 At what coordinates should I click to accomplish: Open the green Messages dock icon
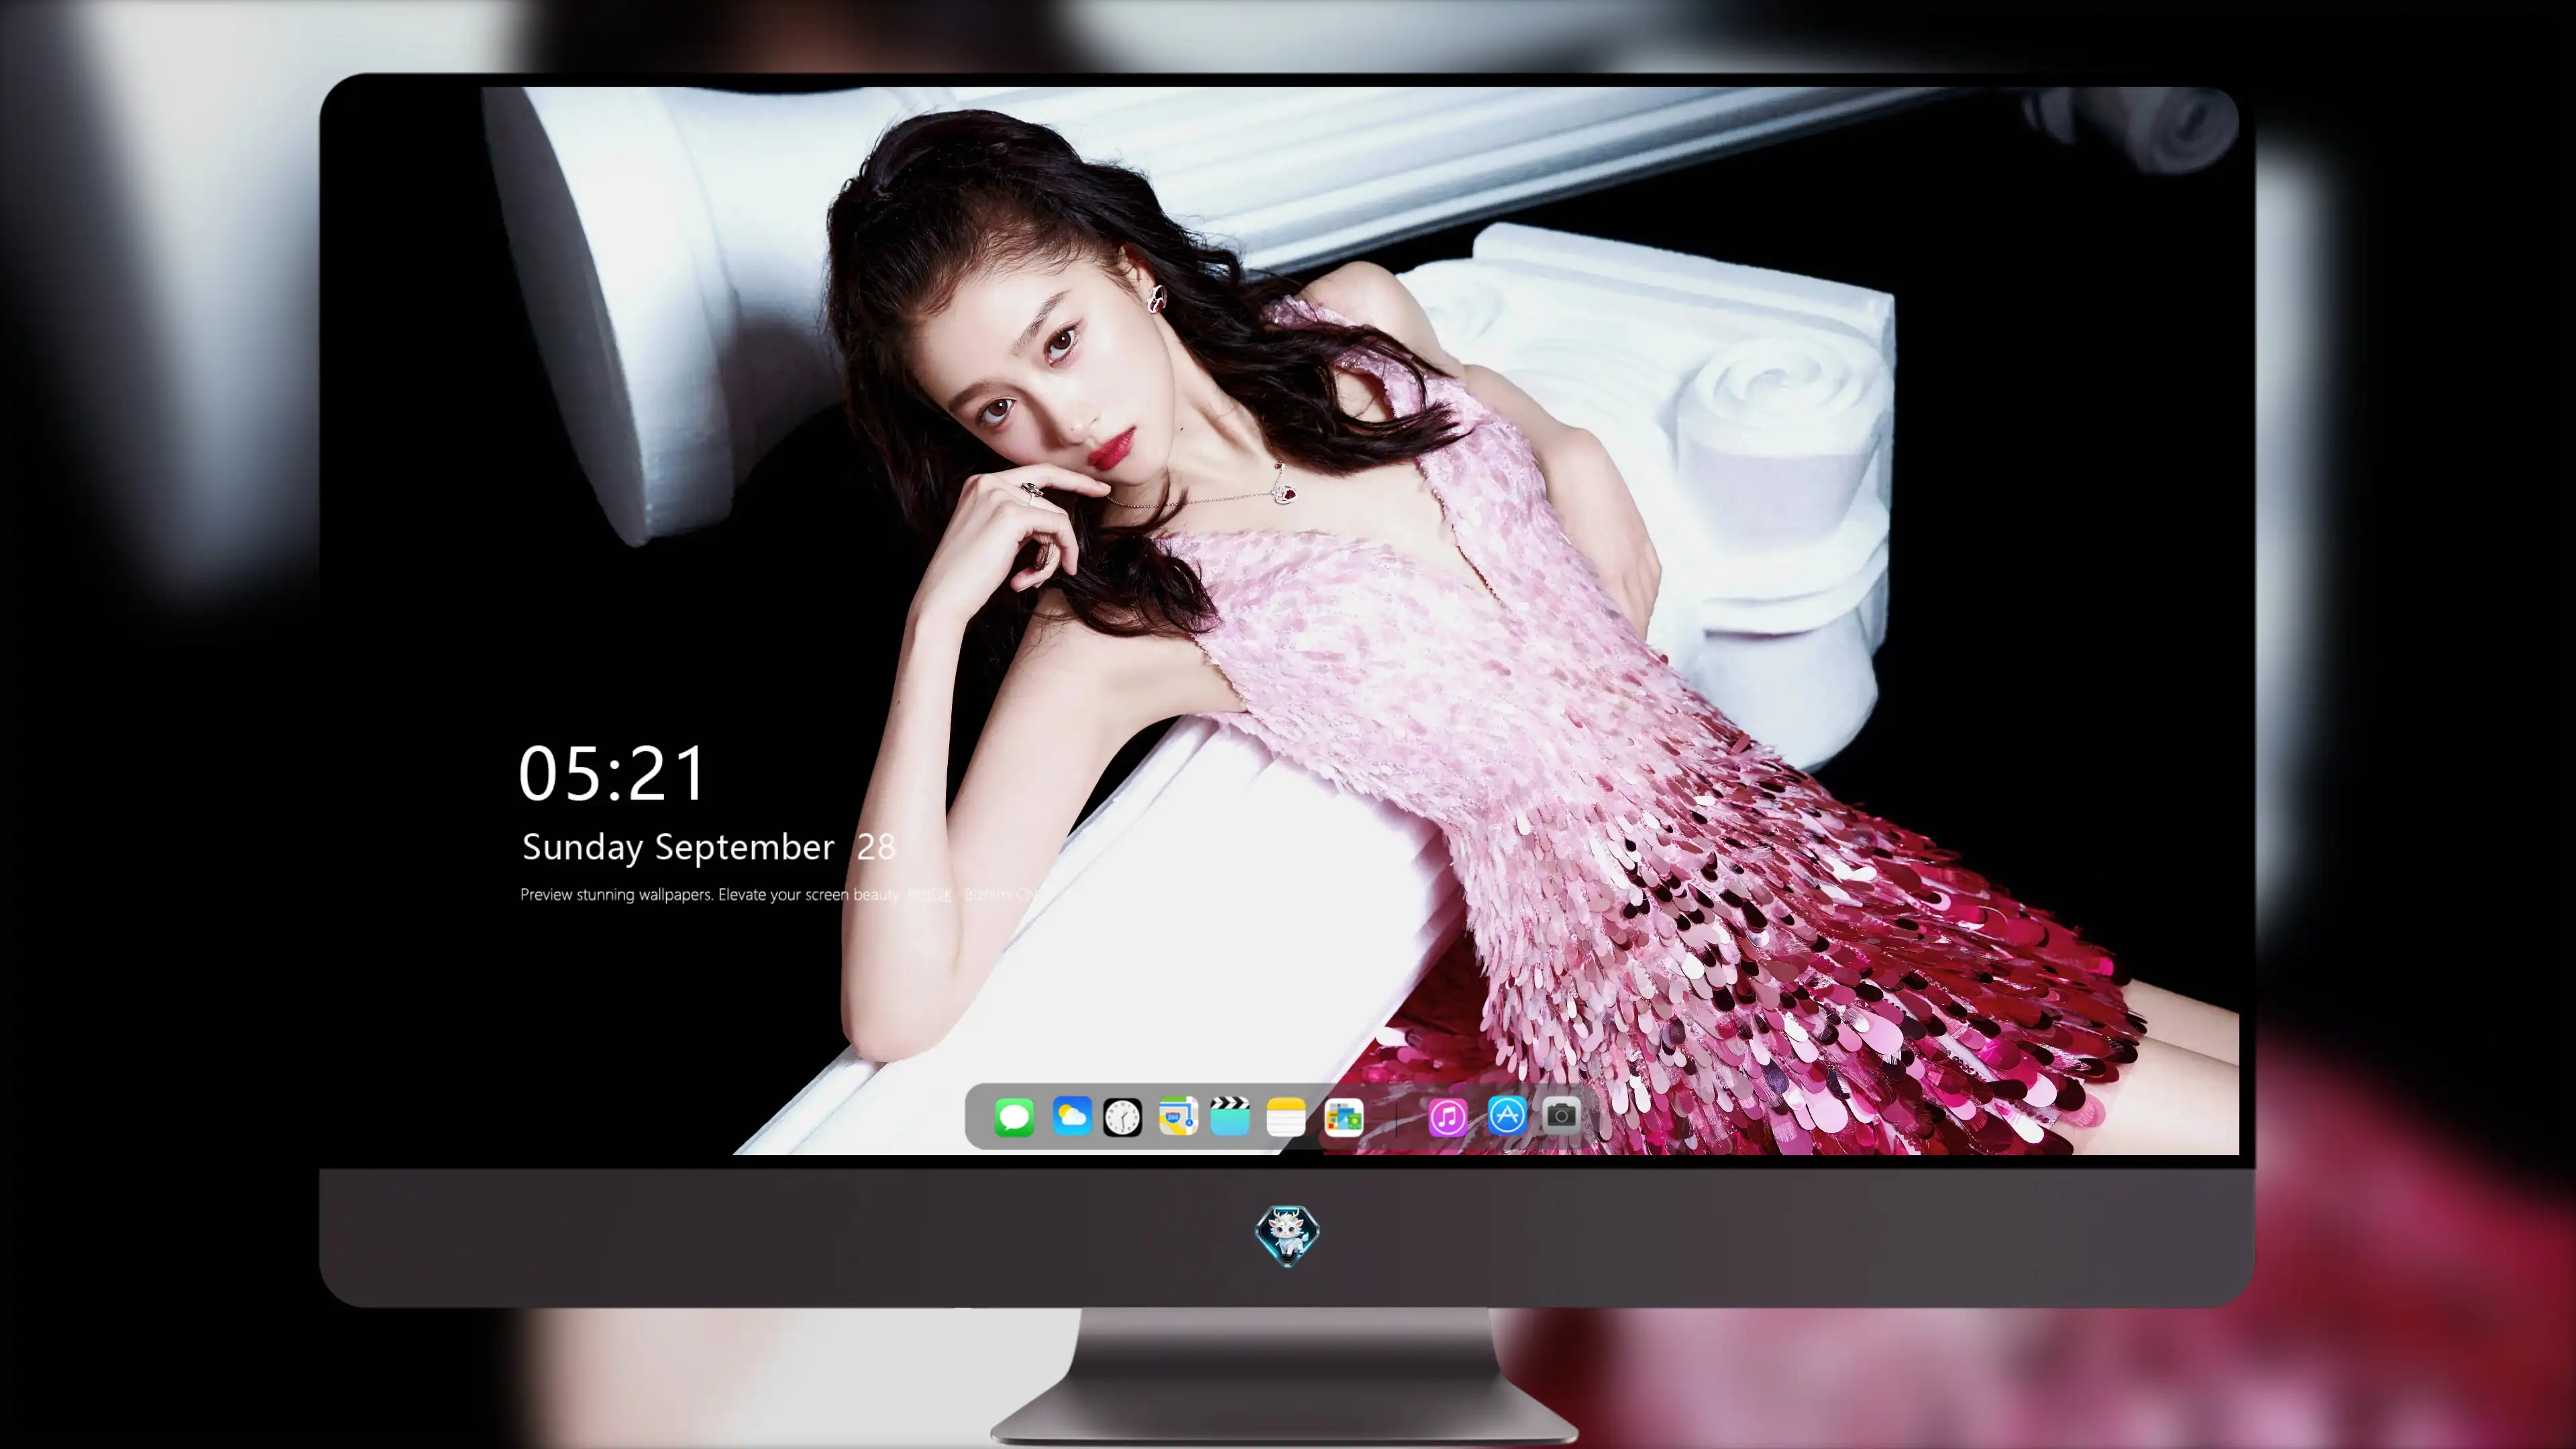(x=1014, y=1117)
